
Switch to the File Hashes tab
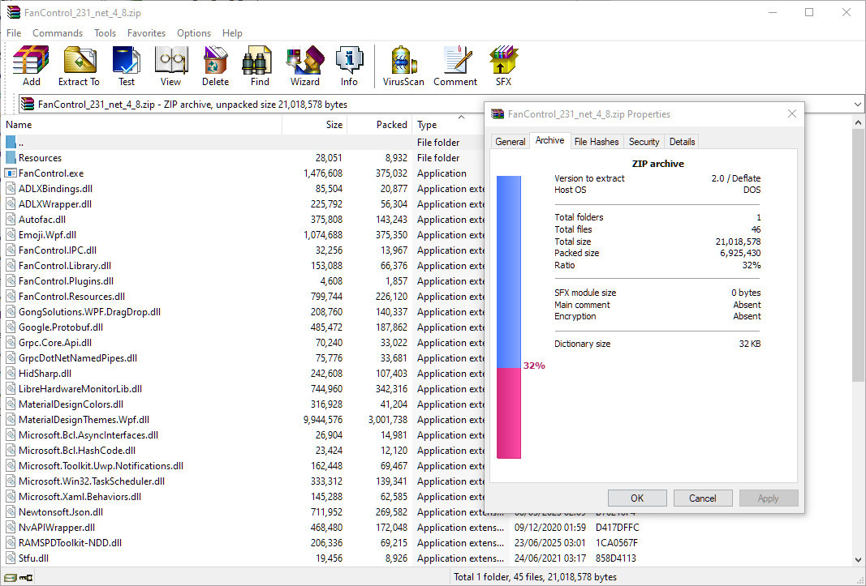point(597,142)
